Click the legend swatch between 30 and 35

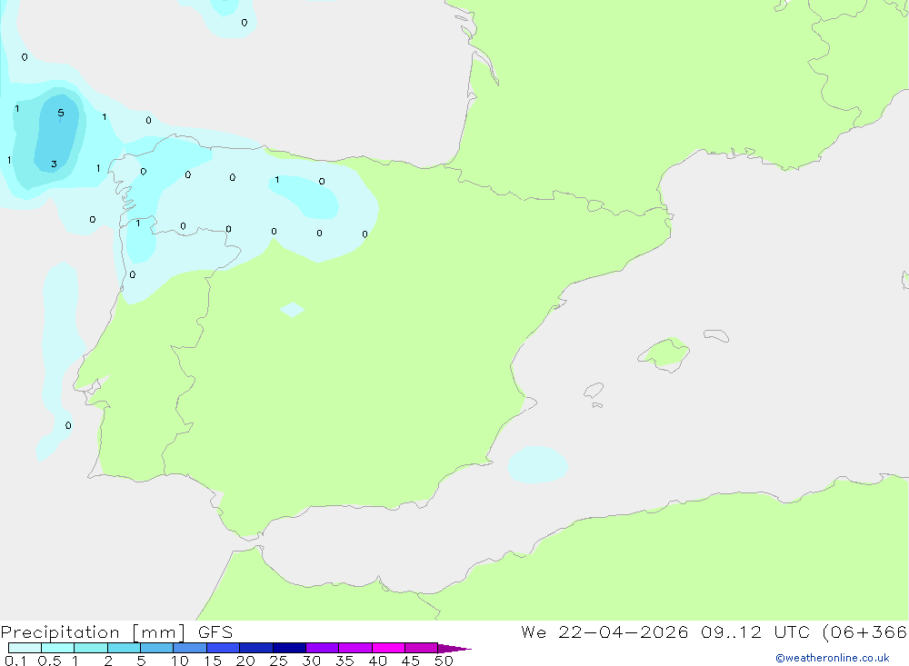point(323,648)
